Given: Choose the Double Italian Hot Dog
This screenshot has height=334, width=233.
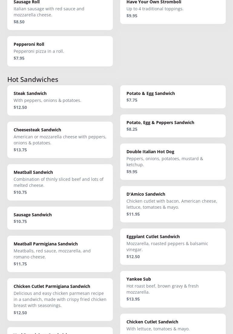Looking at the screenshot, I should pyautogui.click(x=173, y=161).
